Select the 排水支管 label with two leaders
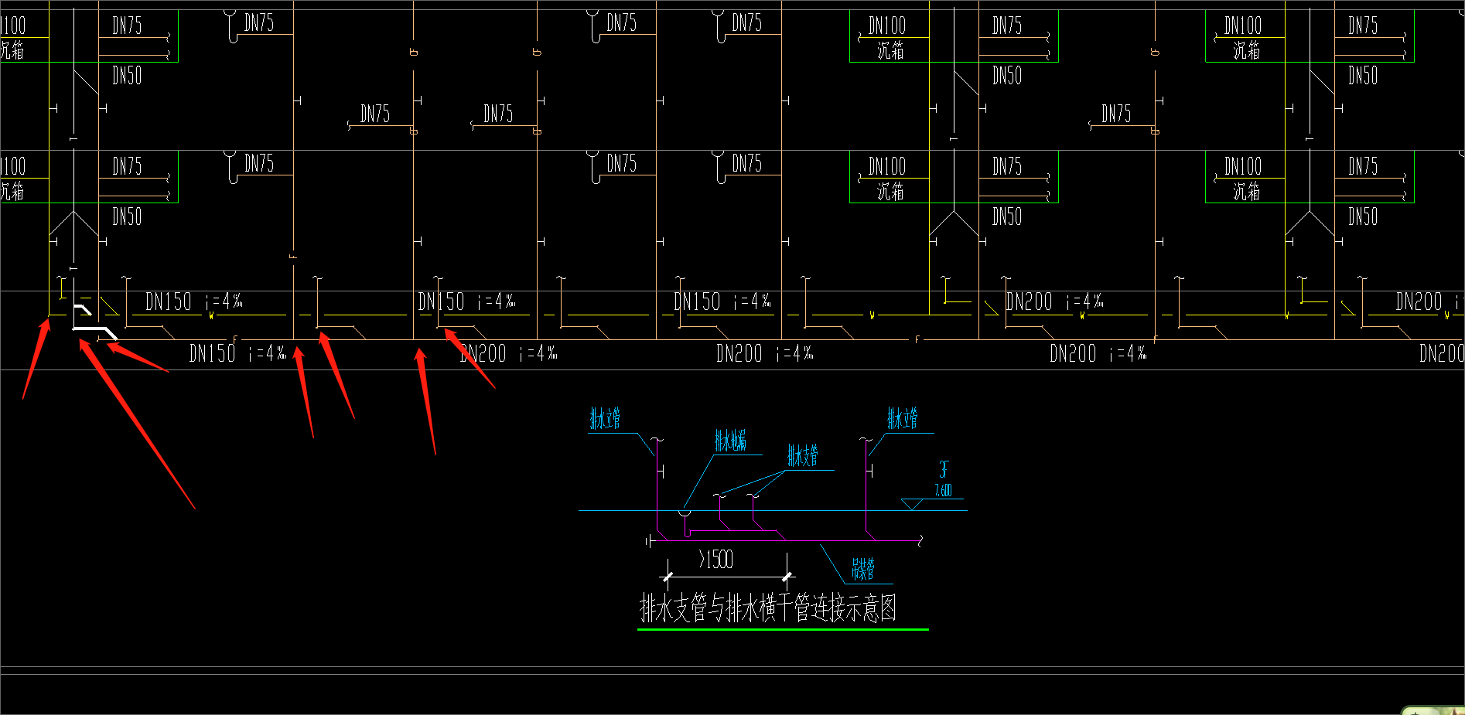The width and height of the screenshot is (1465, 715). 803,455
